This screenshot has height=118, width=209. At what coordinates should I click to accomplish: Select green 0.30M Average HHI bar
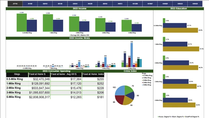(22, 23)
